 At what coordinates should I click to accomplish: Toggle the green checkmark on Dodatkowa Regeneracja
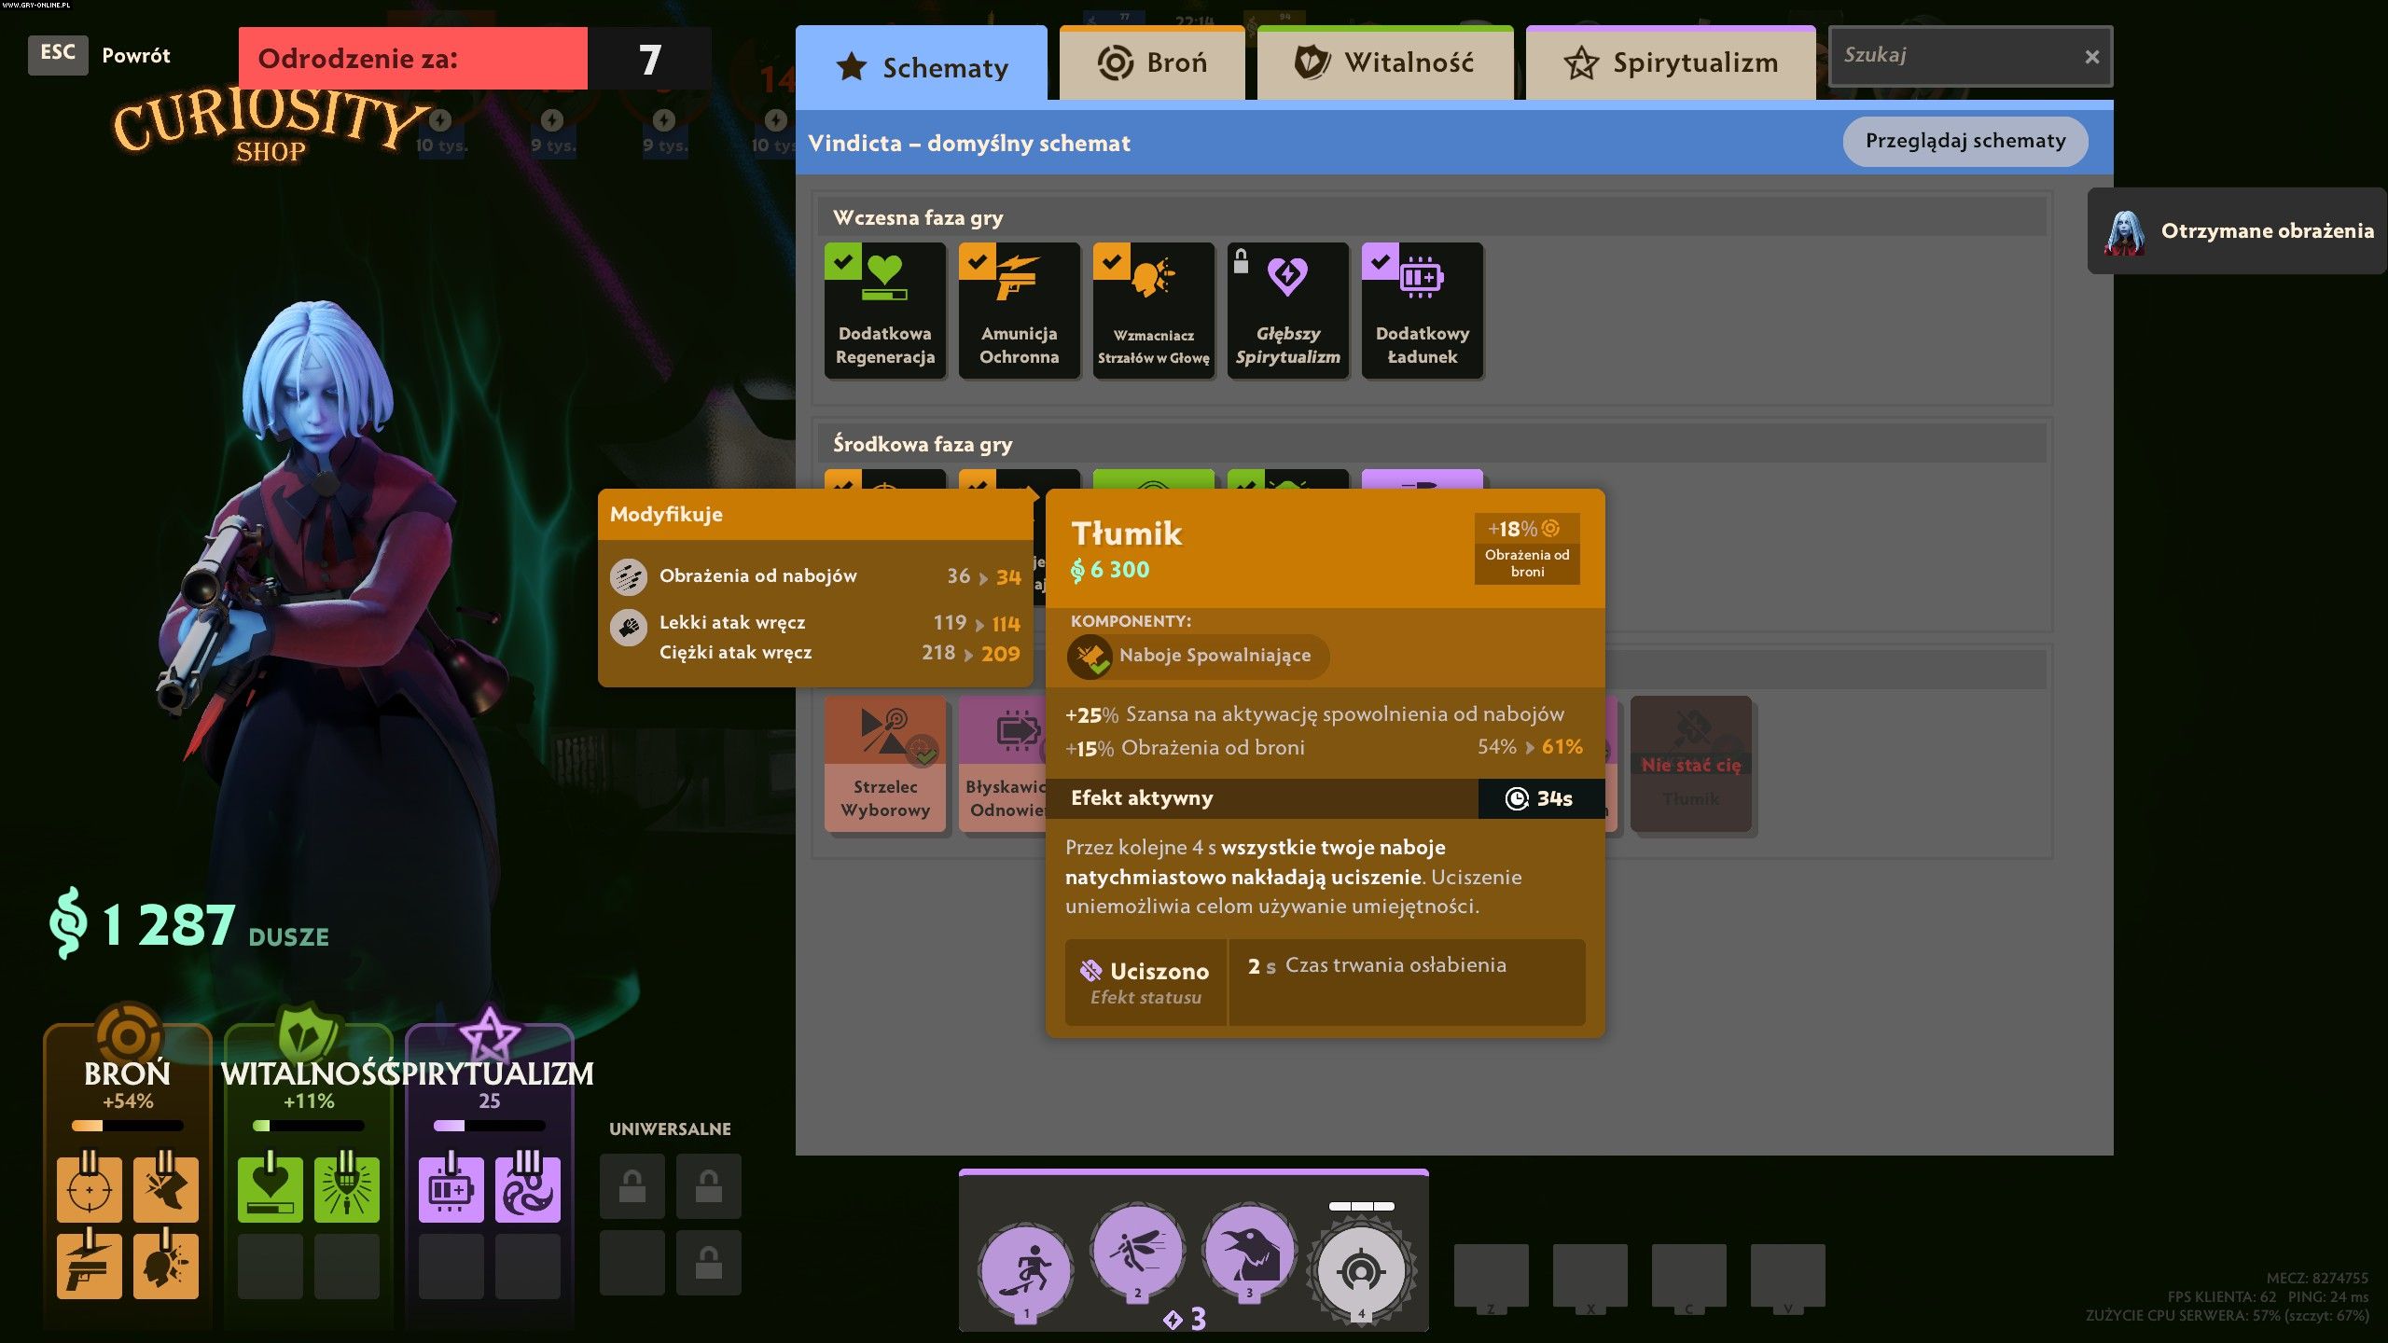coord(842,261)
